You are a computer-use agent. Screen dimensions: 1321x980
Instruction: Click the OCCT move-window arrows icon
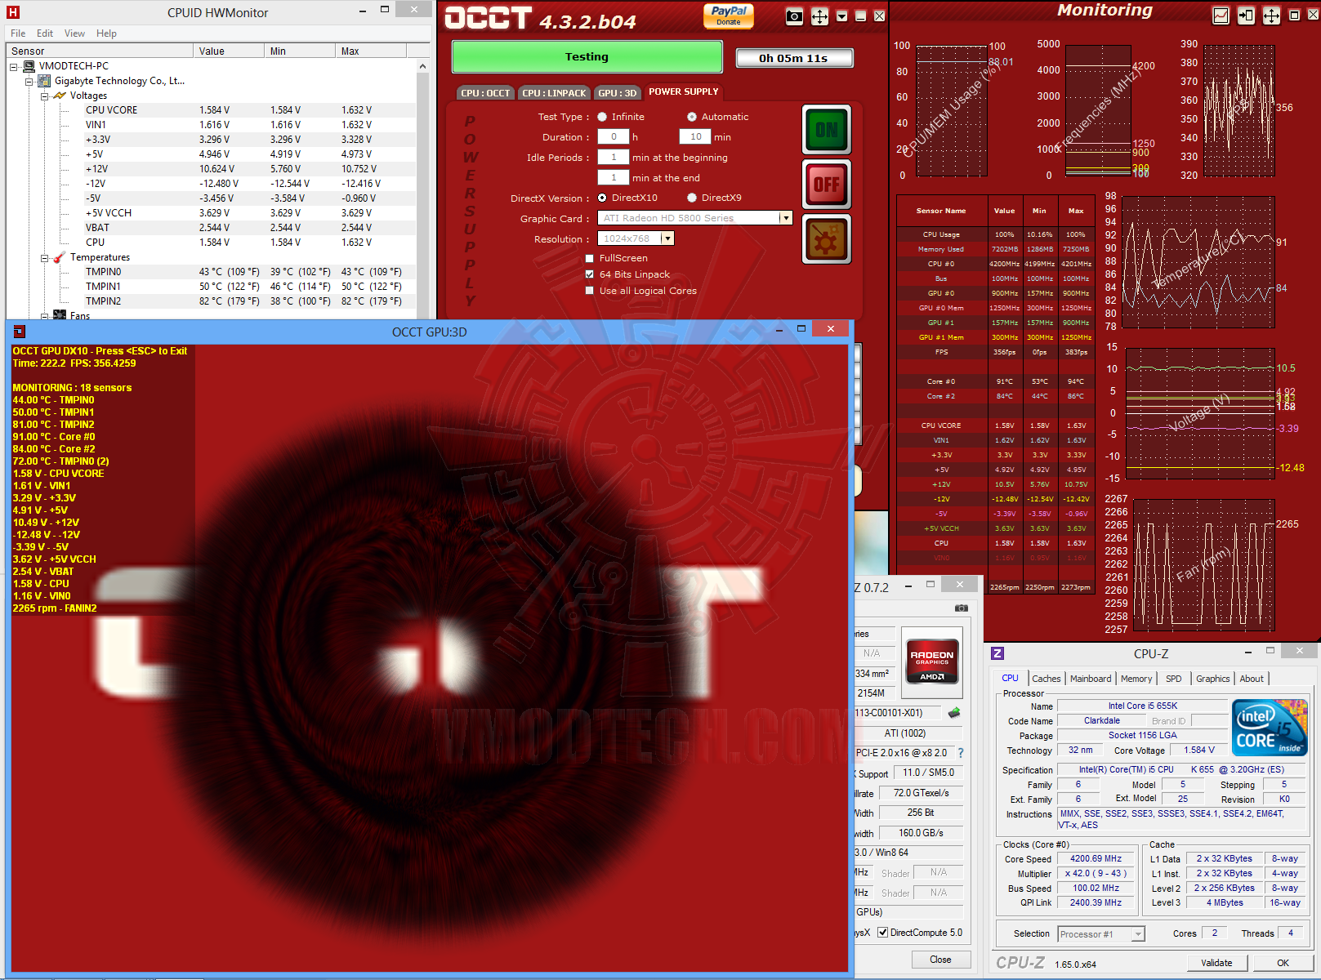[x=819, y=16]
